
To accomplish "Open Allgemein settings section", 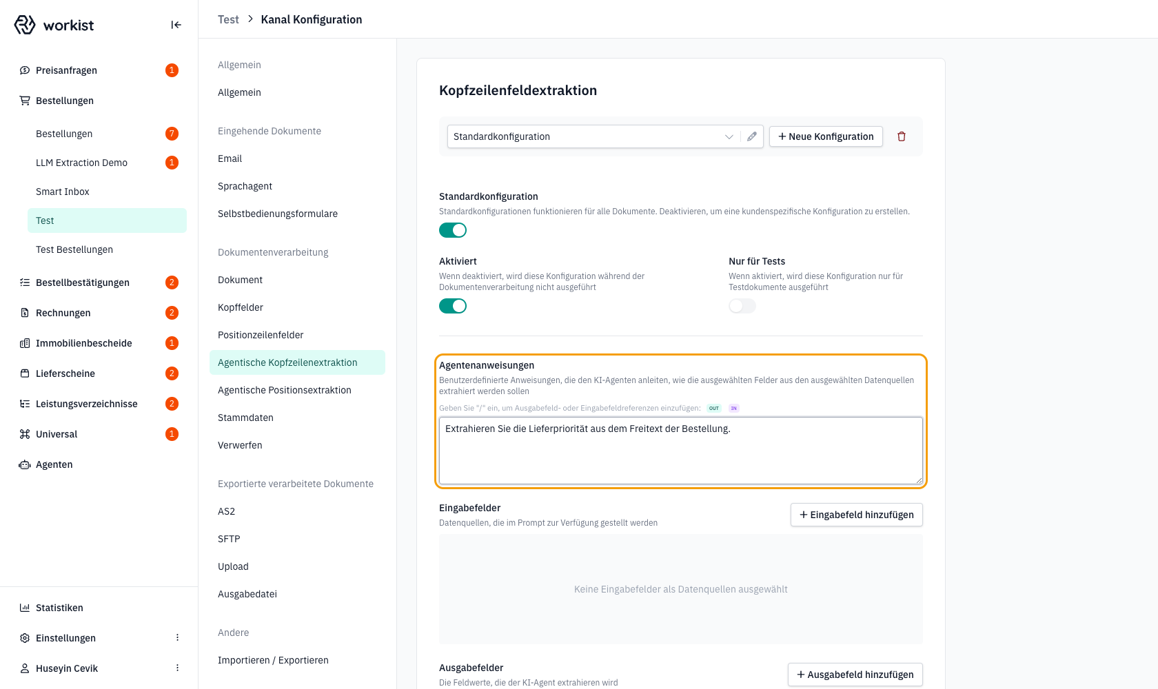I will (x=239, y=92).
